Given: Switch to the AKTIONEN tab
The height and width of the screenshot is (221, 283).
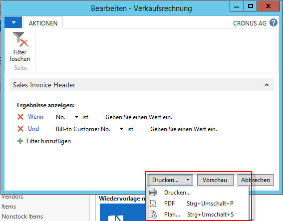Looking at the screenshot, I should click(43, 23).
